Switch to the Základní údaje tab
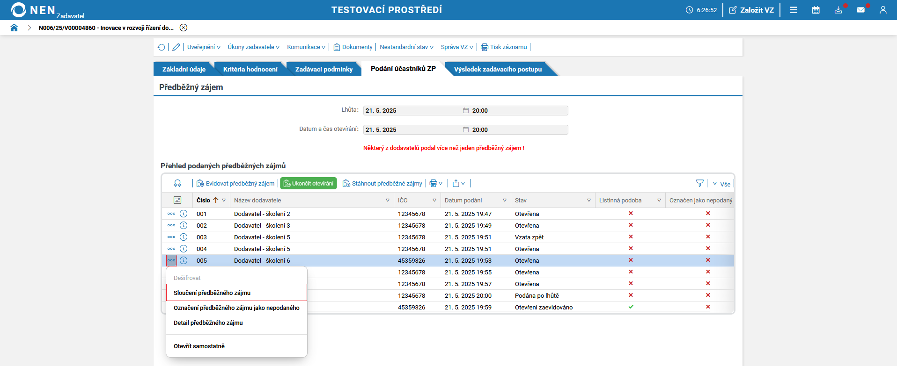This screenshot has width=897, height=366. [x=184, y=69]
